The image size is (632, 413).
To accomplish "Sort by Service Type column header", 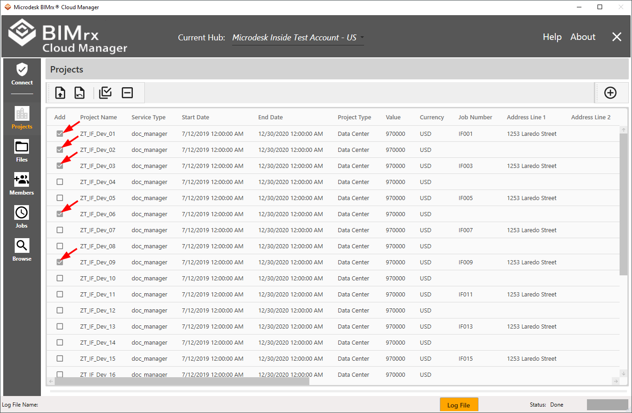I will (x=148, y=117).
